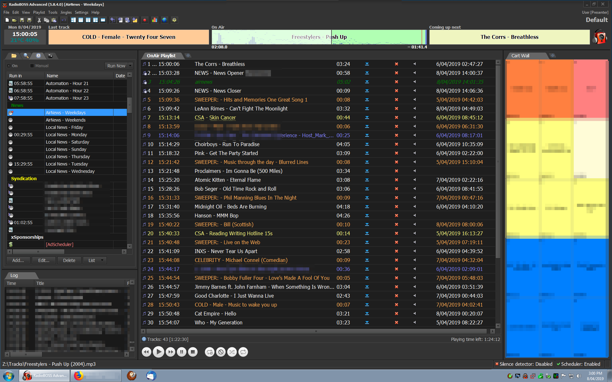Screen dimensions: 612x382
Task: Toggle repeat playlist mode
Action: tap(243, 352)
